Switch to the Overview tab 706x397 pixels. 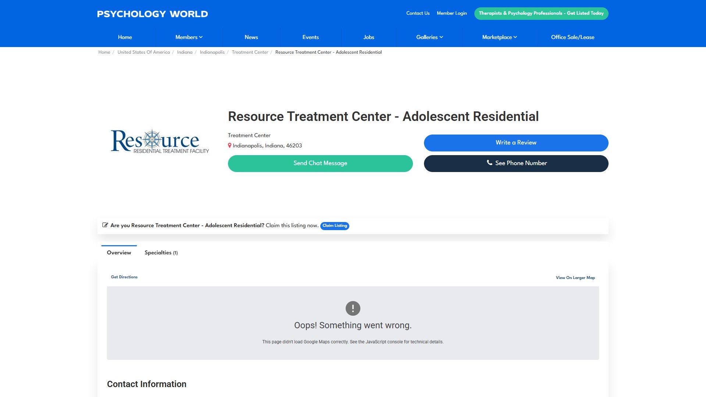(x=119, y=253)
